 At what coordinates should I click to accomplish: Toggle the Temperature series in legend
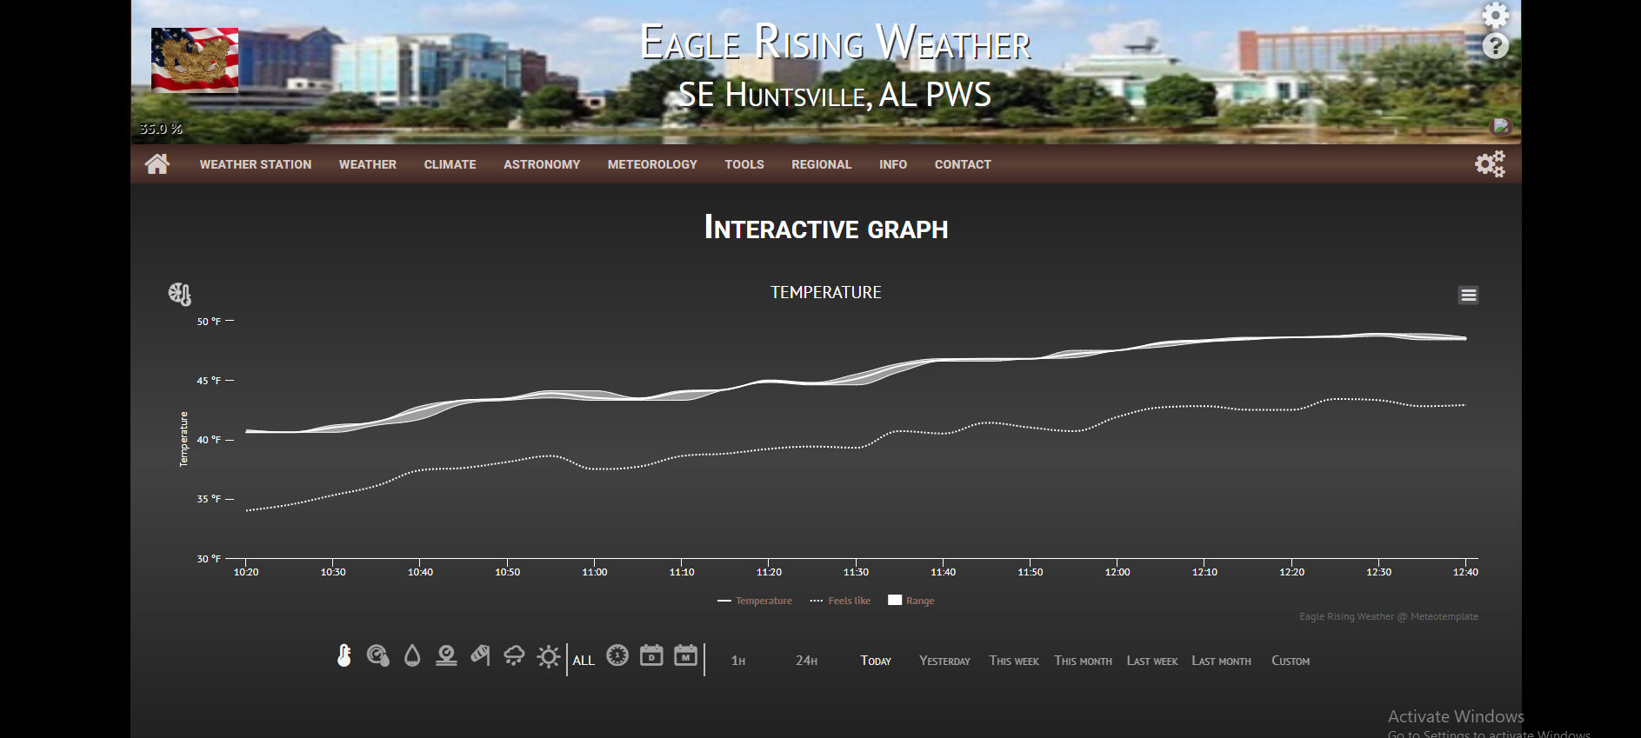pyautogui.click(x=755, y=601)
